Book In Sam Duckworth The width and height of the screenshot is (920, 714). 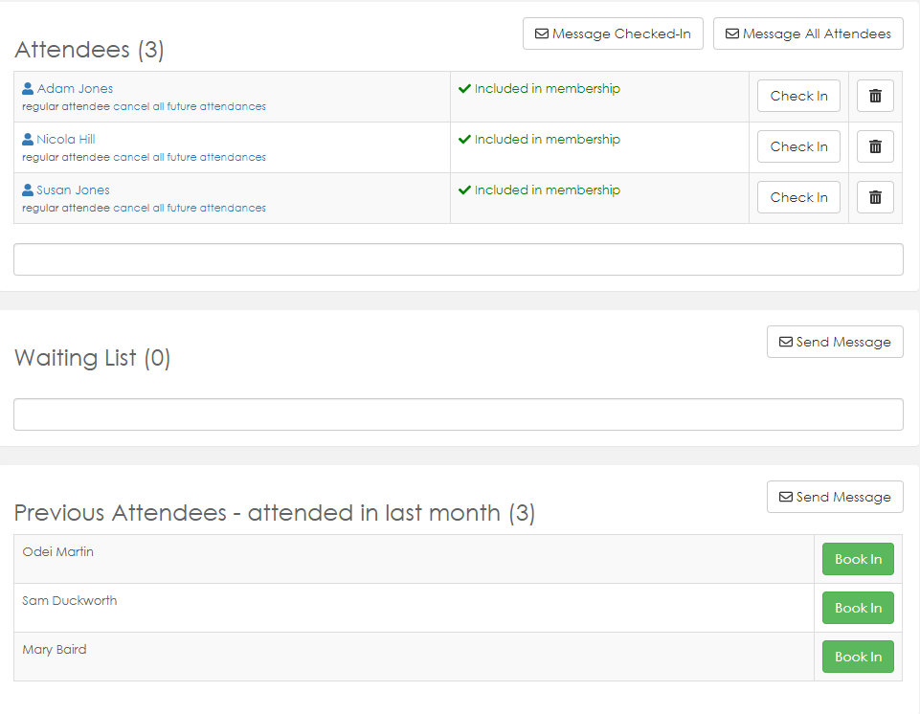coord(858,608)
